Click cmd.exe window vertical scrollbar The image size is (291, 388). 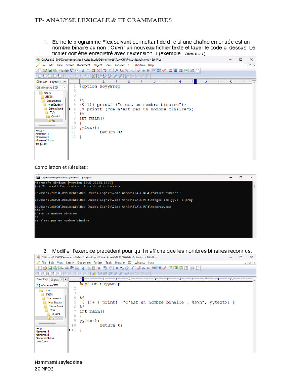[x=254, y=209]
